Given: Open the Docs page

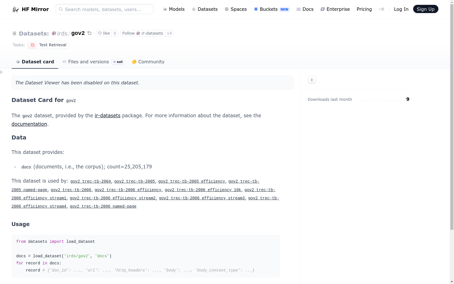Looking at the screenshot, I should coord(305,9).
